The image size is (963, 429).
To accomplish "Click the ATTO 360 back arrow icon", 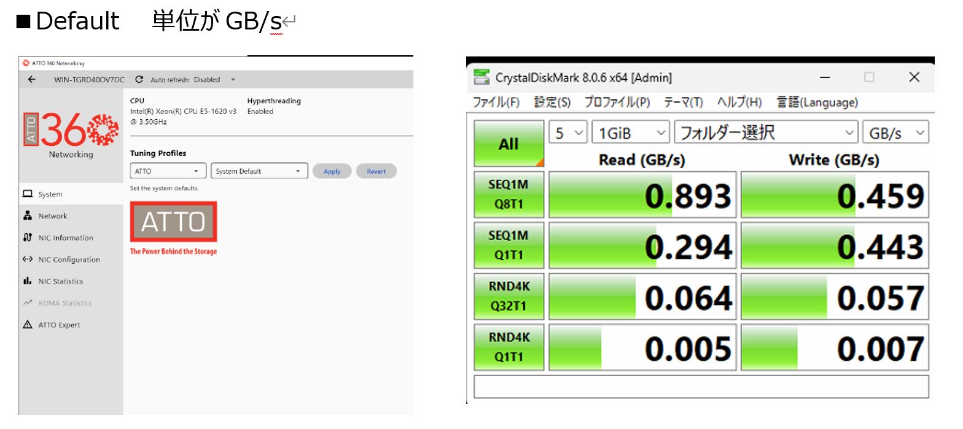I will coord(32,80).
